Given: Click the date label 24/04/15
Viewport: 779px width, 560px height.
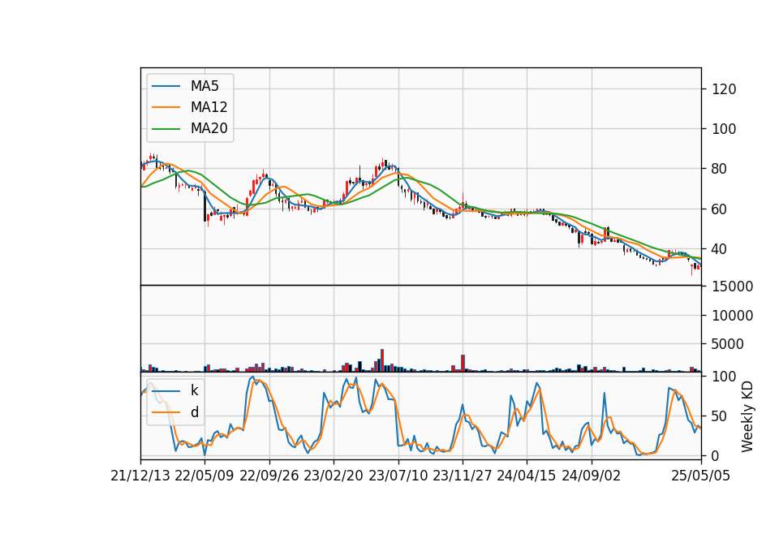Looking at the screenshot, I should 526,476.
